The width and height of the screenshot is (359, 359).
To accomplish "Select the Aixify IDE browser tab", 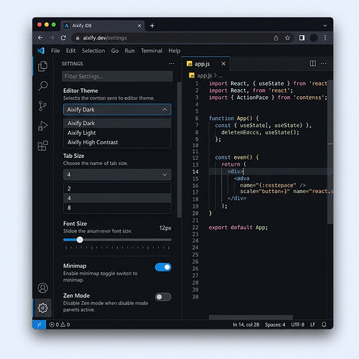I will (x=103, y=26).
